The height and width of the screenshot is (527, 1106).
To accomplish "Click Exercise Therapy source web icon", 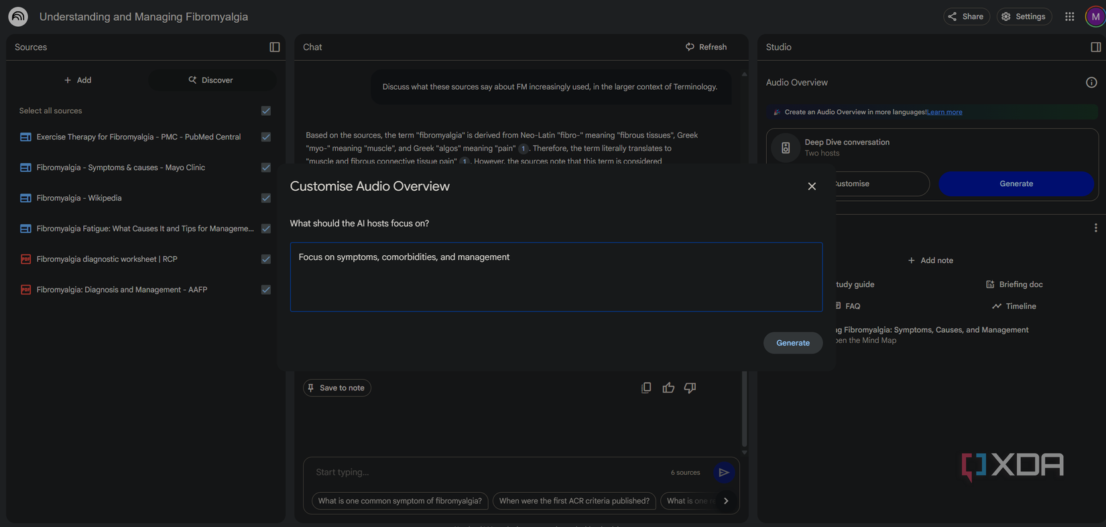I will [x=25, y=137].
